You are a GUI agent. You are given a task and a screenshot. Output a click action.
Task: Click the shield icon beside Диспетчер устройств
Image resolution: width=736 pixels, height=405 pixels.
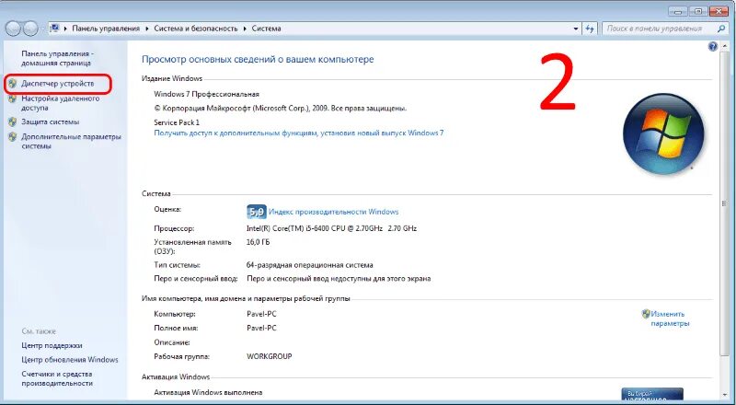click(x=13, y=84)
